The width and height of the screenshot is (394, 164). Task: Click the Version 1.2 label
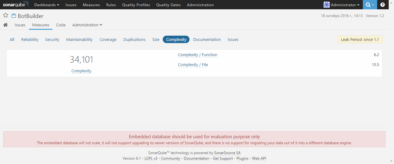point(375,16)
